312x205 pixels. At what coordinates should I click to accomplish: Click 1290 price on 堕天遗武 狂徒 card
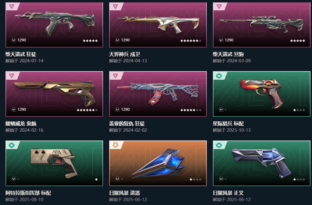22,40
